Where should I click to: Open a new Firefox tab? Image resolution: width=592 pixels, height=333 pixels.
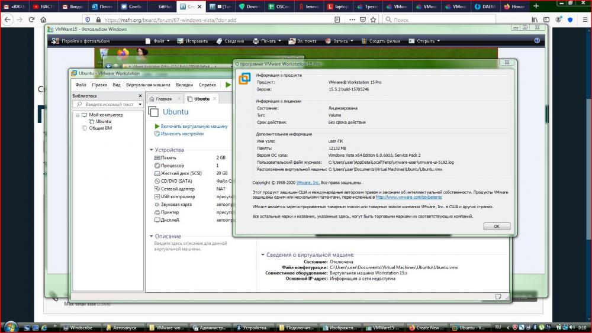coord(536,6)
